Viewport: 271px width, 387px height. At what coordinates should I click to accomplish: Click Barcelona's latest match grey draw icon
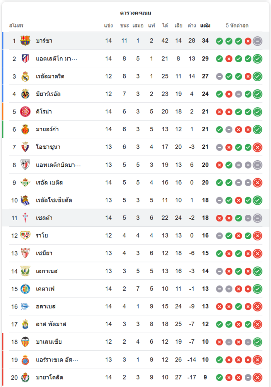(257, 41)
